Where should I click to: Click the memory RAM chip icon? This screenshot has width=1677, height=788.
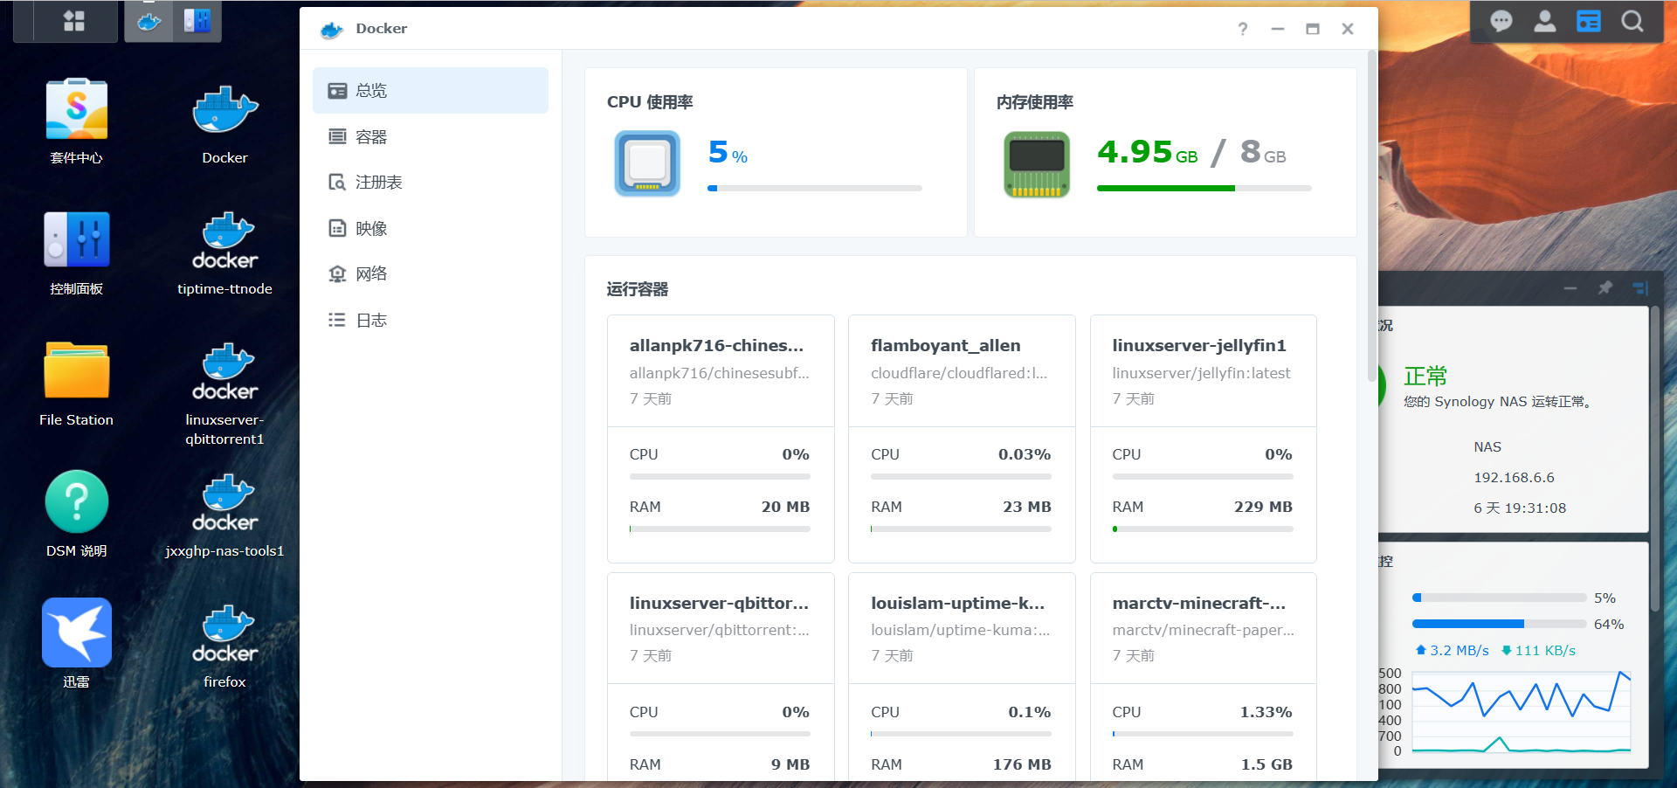coord(1037,163)
